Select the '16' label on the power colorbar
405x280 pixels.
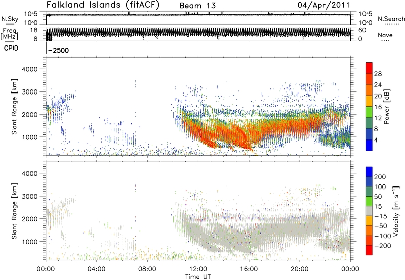click(378, 107)
